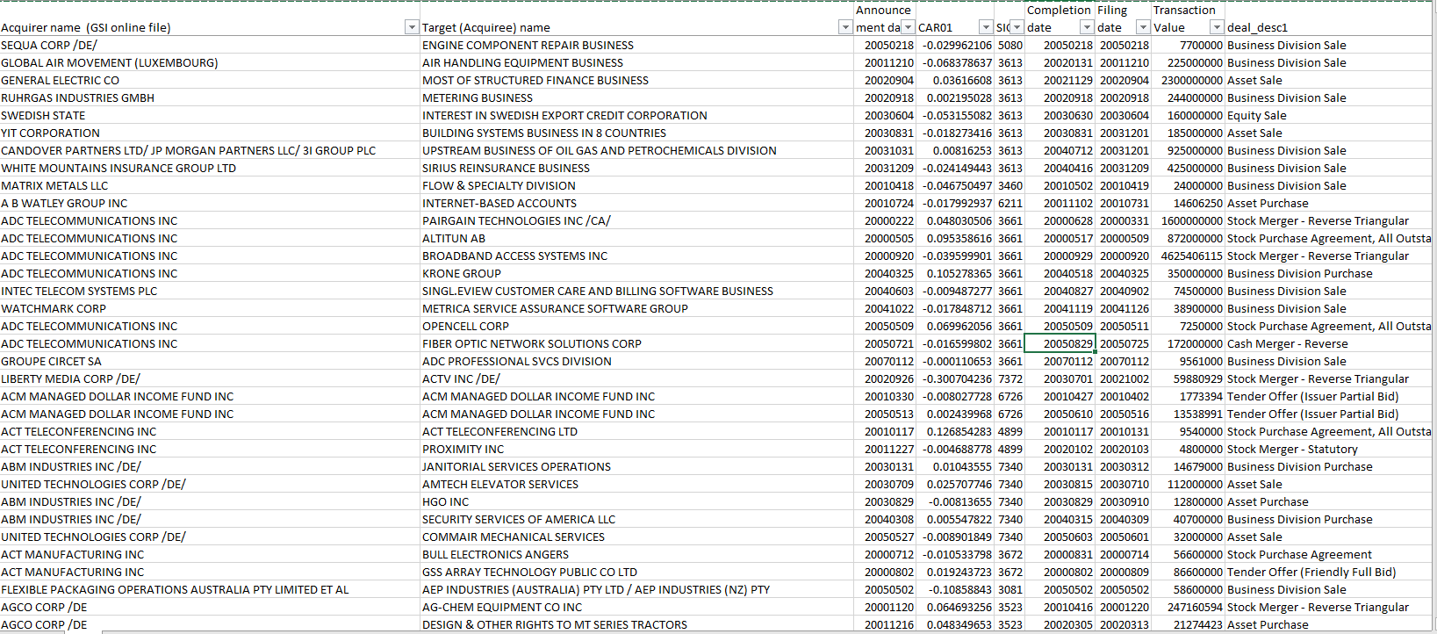Open the Completion date filter dropdown
The height and width of the screenshot is (634, 1437).
click(x=1087, y=27)
